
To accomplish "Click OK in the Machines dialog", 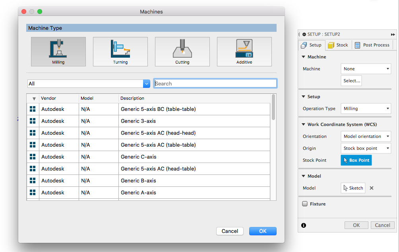I will (x=263, y=231).
